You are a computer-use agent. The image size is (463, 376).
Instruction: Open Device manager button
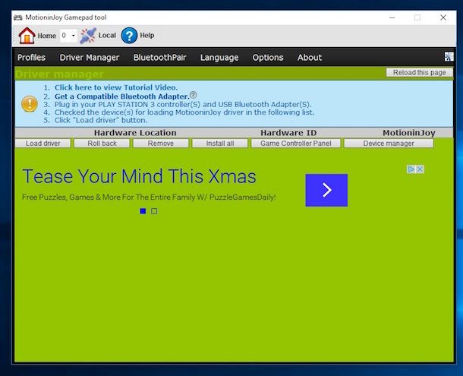click(x=389, y=144)
